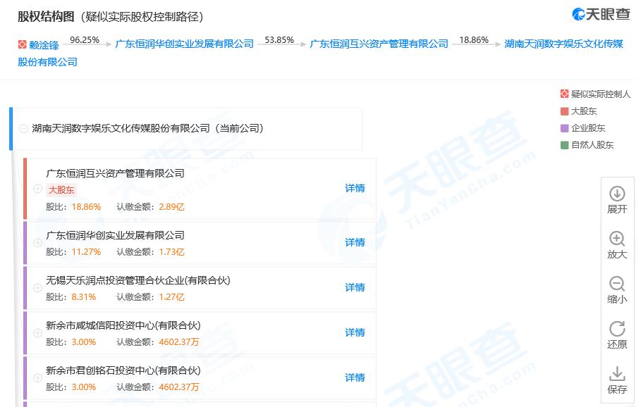
Task: Click the red 大股东 legend swatch
Action: [x=564, y=111]
